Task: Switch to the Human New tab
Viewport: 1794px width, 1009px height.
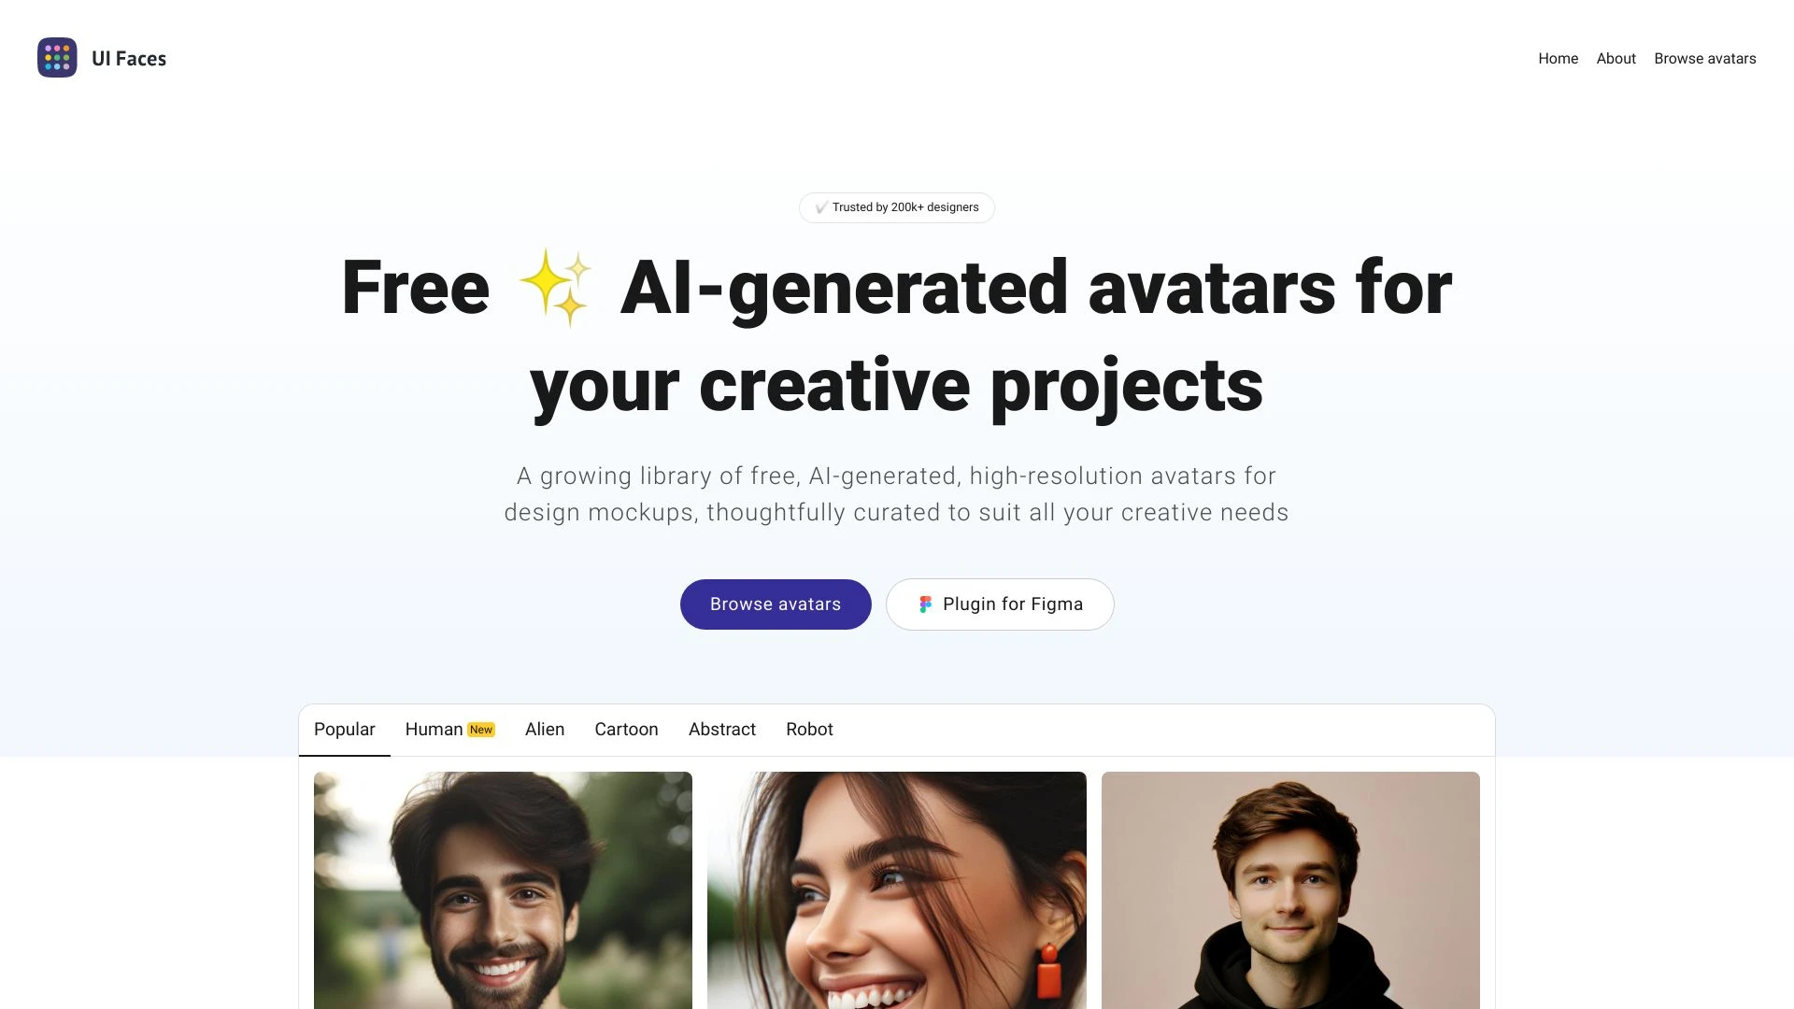Action: [x=449, y=728]
